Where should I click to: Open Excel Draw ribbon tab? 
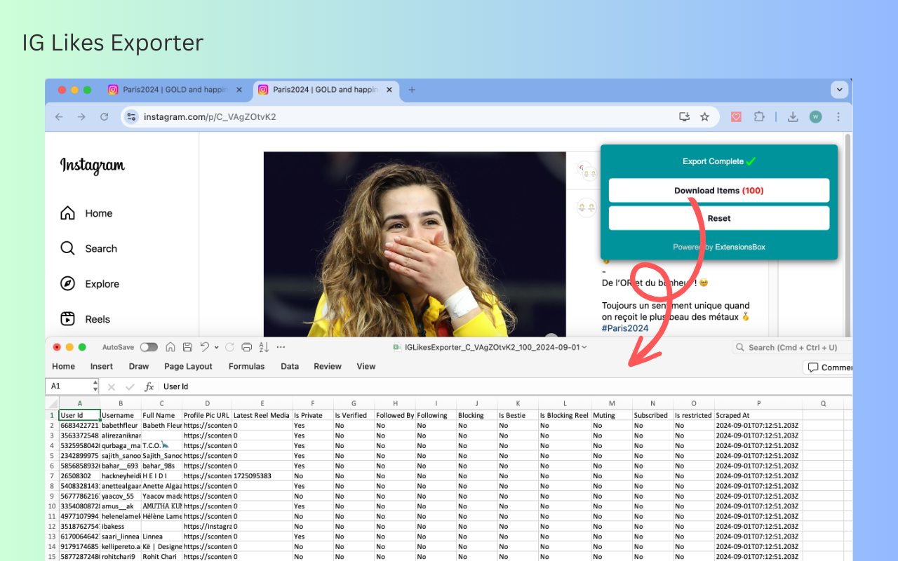coord(139,366)
